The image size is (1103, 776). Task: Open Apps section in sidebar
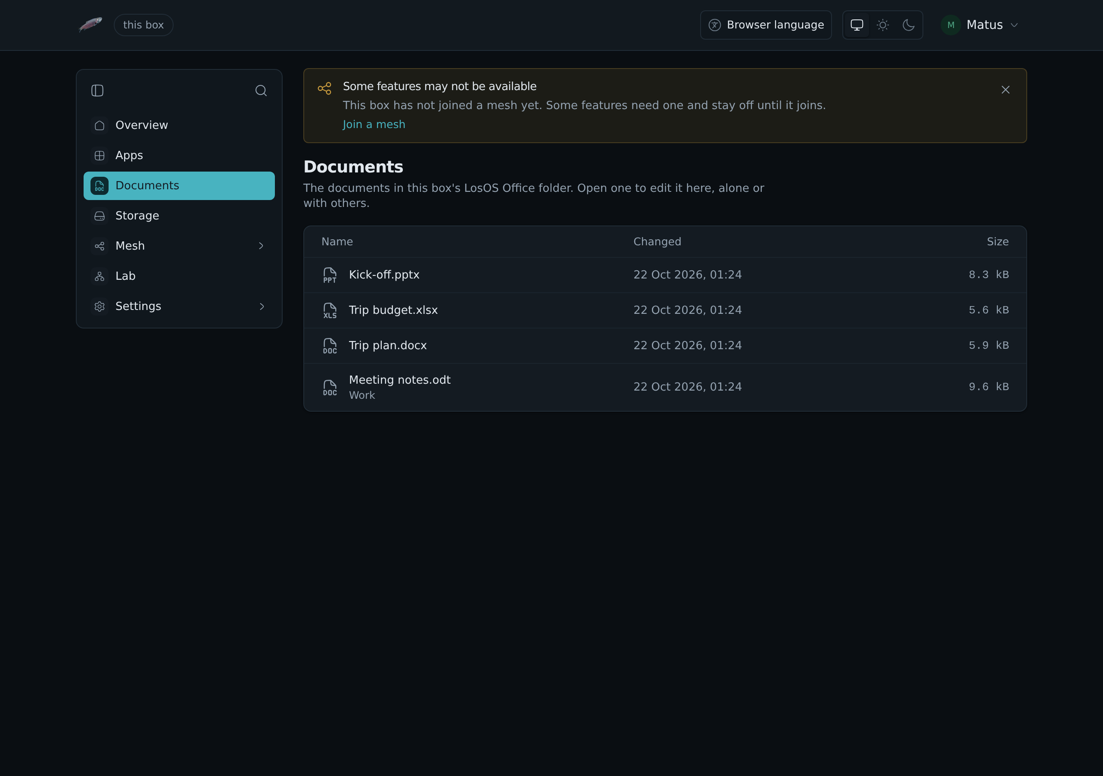pos(179,156)
